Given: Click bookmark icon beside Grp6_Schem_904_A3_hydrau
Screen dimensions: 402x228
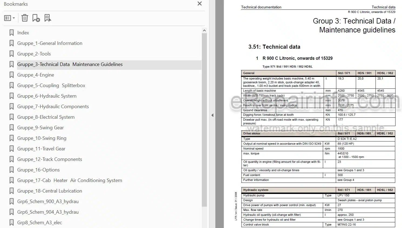Looking at the screenshot, I should click(x=11, y=212).
